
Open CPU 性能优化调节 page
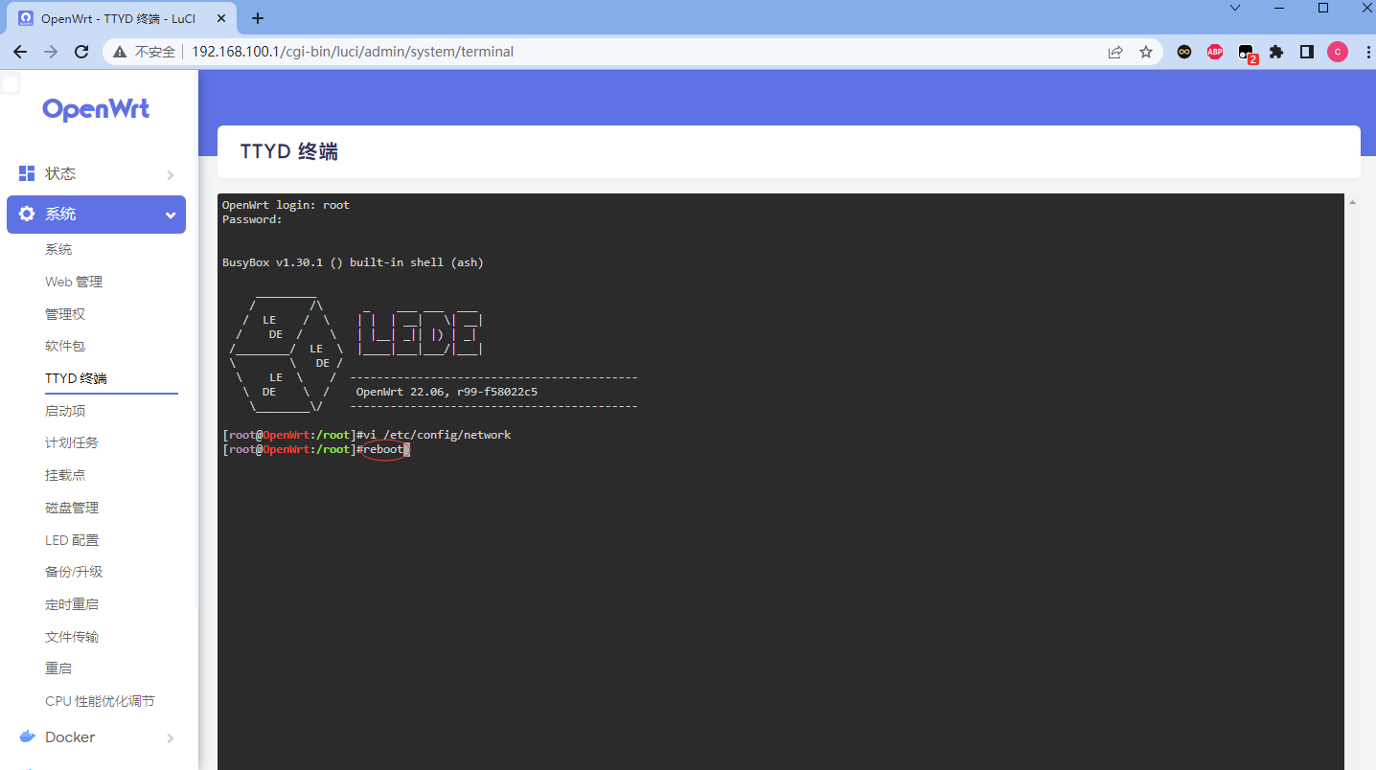(100, 701)
